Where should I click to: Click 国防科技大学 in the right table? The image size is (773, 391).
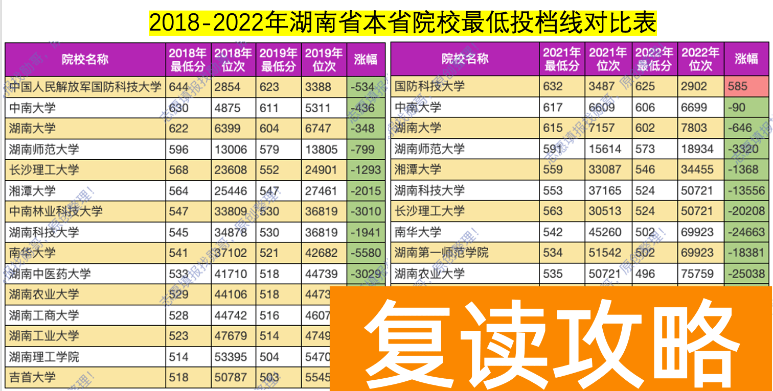(429, 87)
